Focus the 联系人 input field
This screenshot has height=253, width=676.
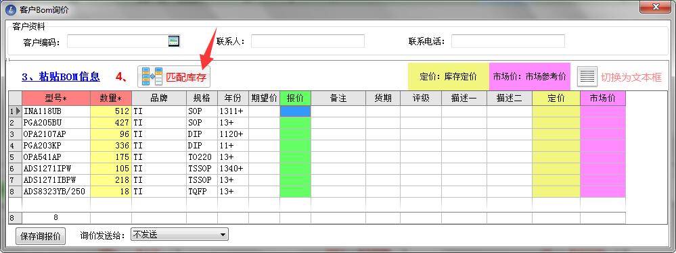308,41
